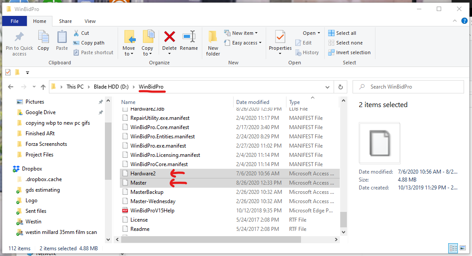The image size is (472, 256).
Task: Expand the New item dropdown
Action: [256, 33]
